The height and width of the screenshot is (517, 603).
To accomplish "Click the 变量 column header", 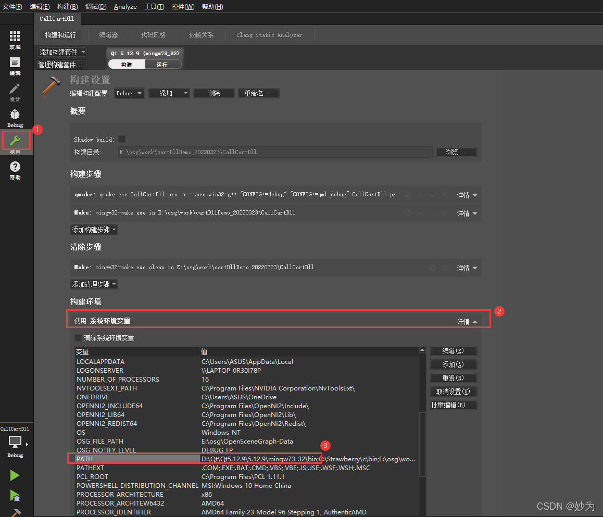I will [x=136, y=352].
